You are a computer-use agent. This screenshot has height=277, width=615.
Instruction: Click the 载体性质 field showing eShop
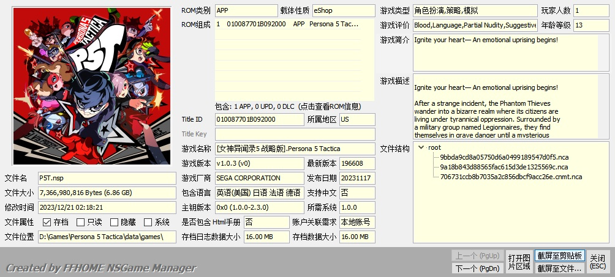[344, 10]
